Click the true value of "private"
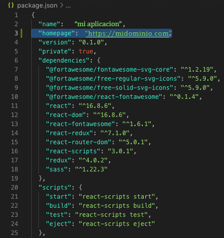 tap(86, 51)
